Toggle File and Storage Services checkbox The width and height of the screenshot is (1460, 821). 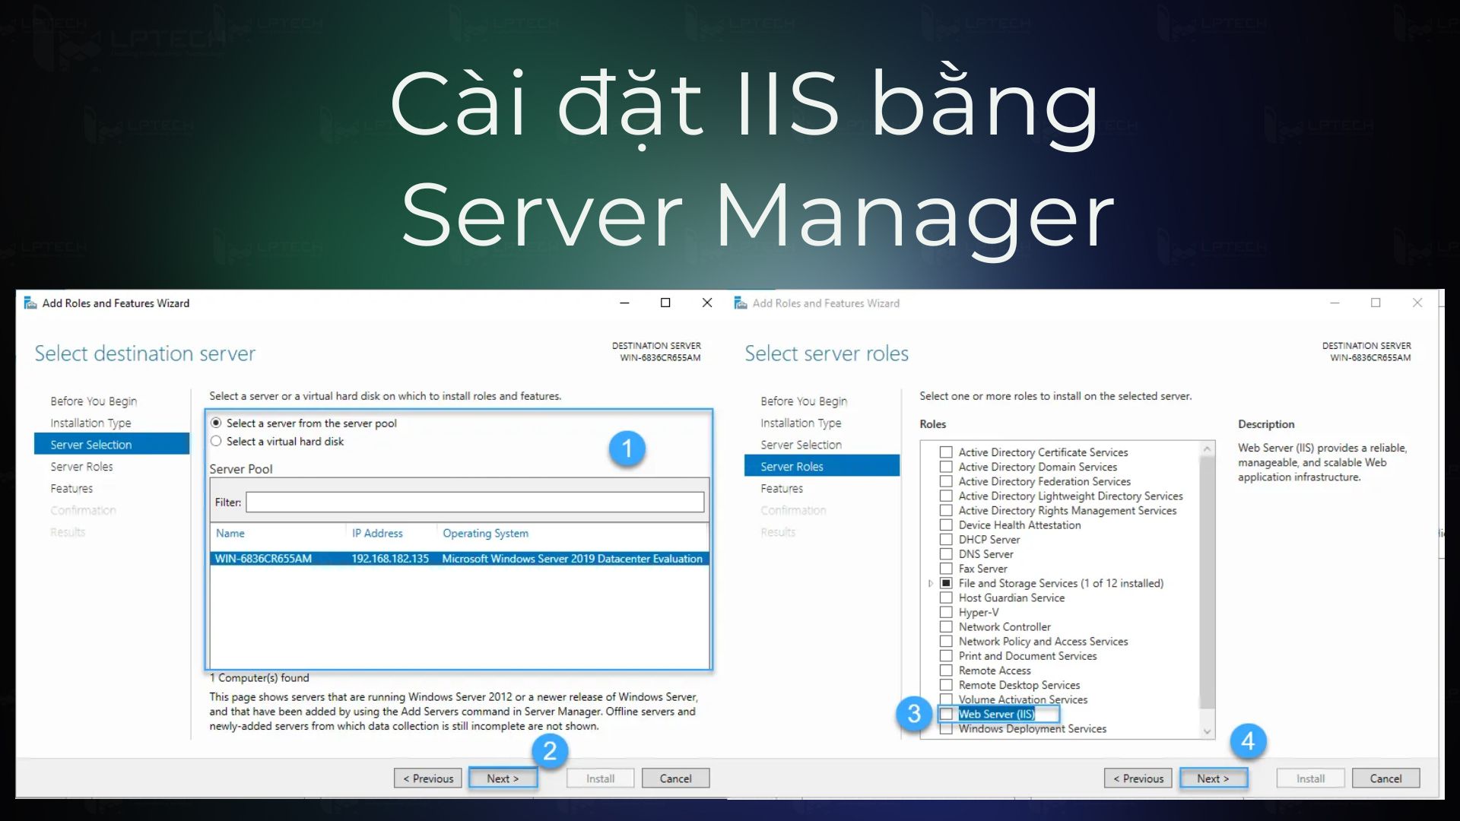click(946, 583)
